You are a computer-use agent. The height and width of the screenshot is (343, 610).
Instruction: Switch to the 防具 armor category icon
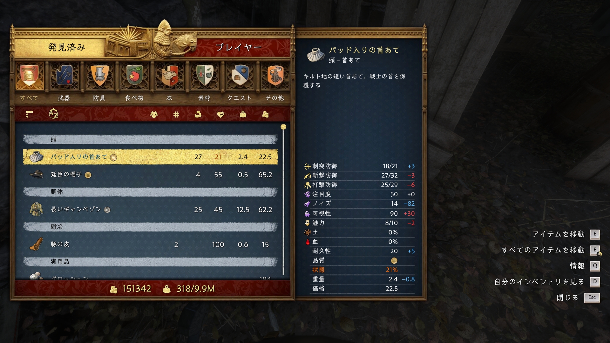(x=99, y=76)
